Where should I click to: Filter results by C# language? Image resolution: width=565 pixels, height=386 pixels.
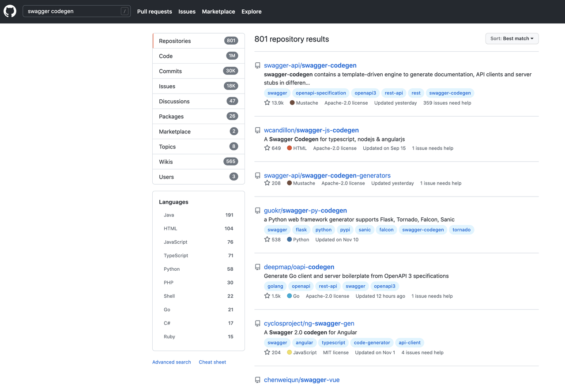(x=199, y=323)
